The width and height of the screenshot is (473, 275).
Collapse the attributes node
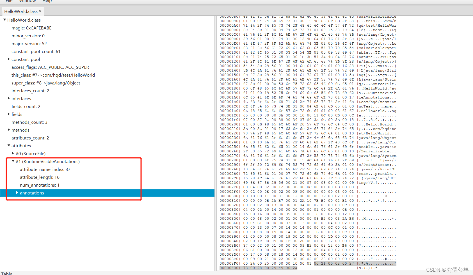tap(9, 146)
